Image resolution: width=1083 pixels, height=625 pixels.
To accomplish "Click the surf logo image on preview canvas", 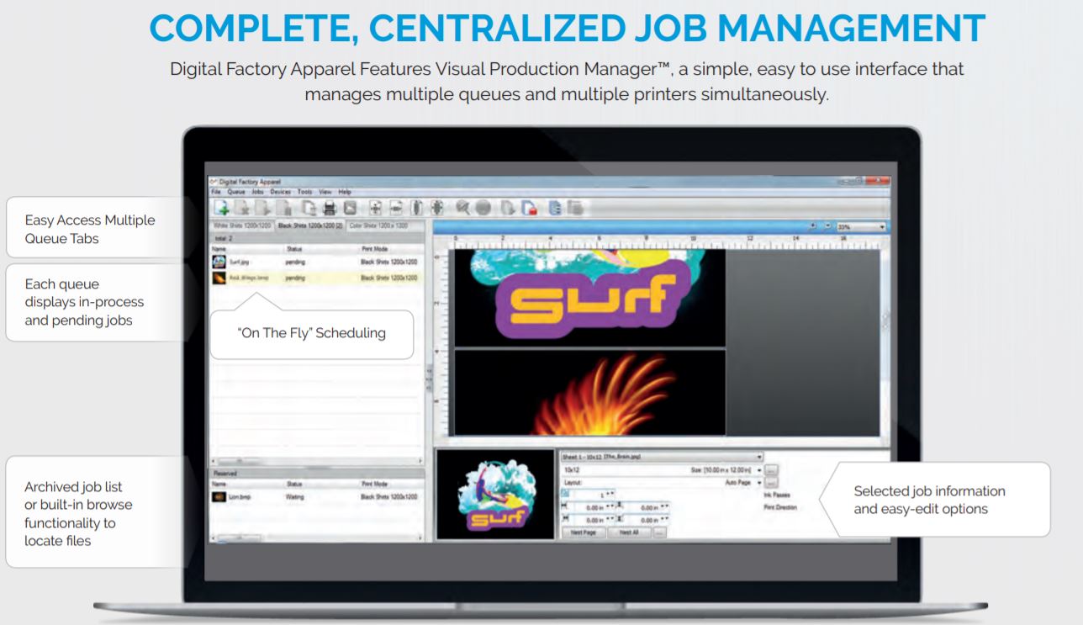I will pyautogui.click(x=589, y=296).
